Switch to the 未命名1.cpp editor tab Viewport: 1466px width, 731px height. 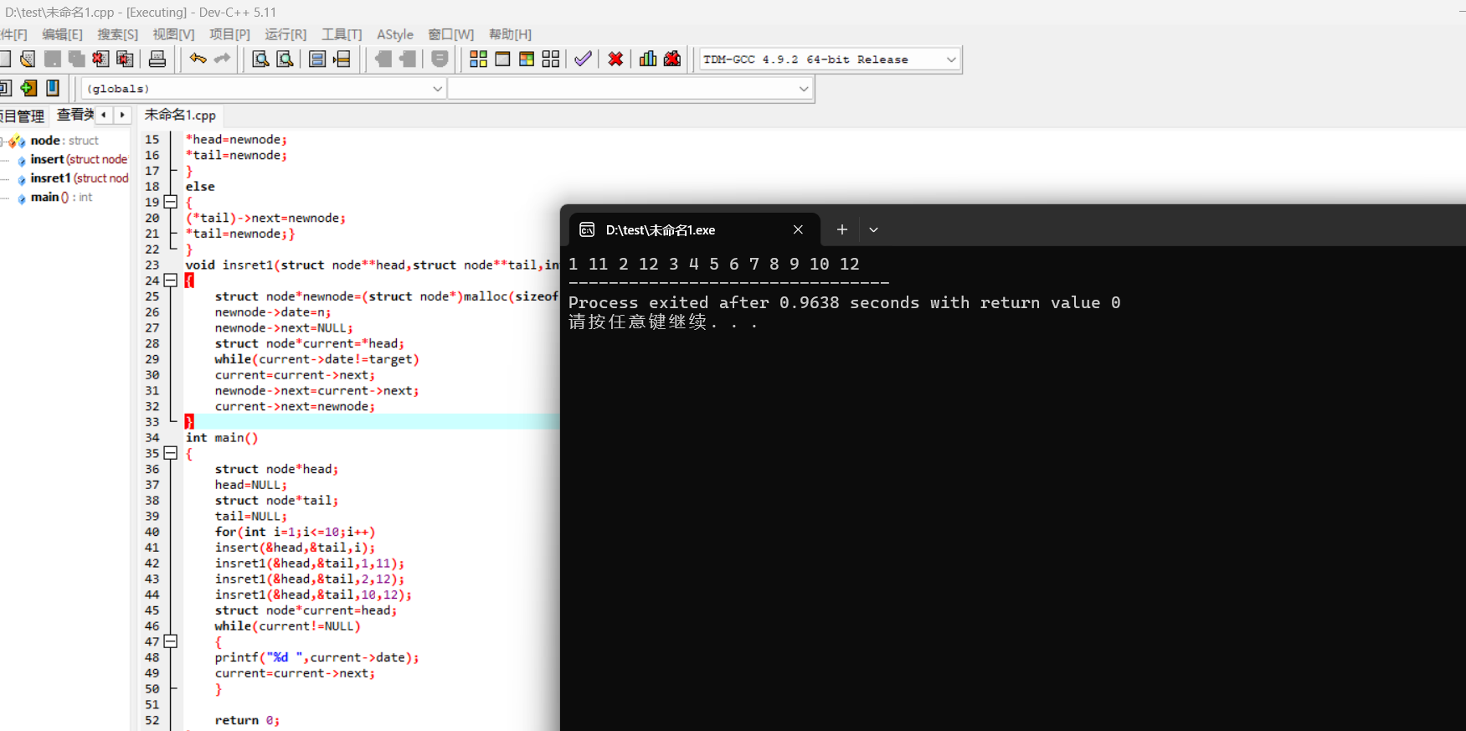pos(180,115)
